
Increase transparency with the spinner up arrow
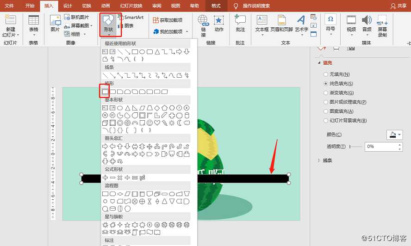pos(400,145)
